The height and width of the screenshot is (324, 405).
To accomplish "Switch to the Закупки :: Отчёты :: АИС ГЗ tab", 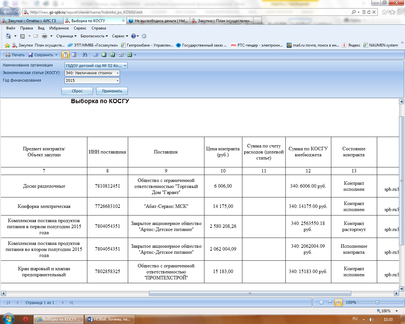I will (x=32, y=21).
